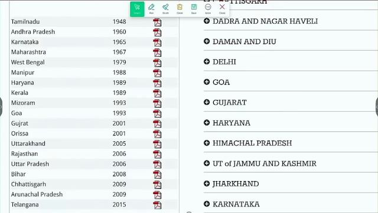Select the brush tool beside the Pen tool
The image size is (378, 213).
click(165, 9)
